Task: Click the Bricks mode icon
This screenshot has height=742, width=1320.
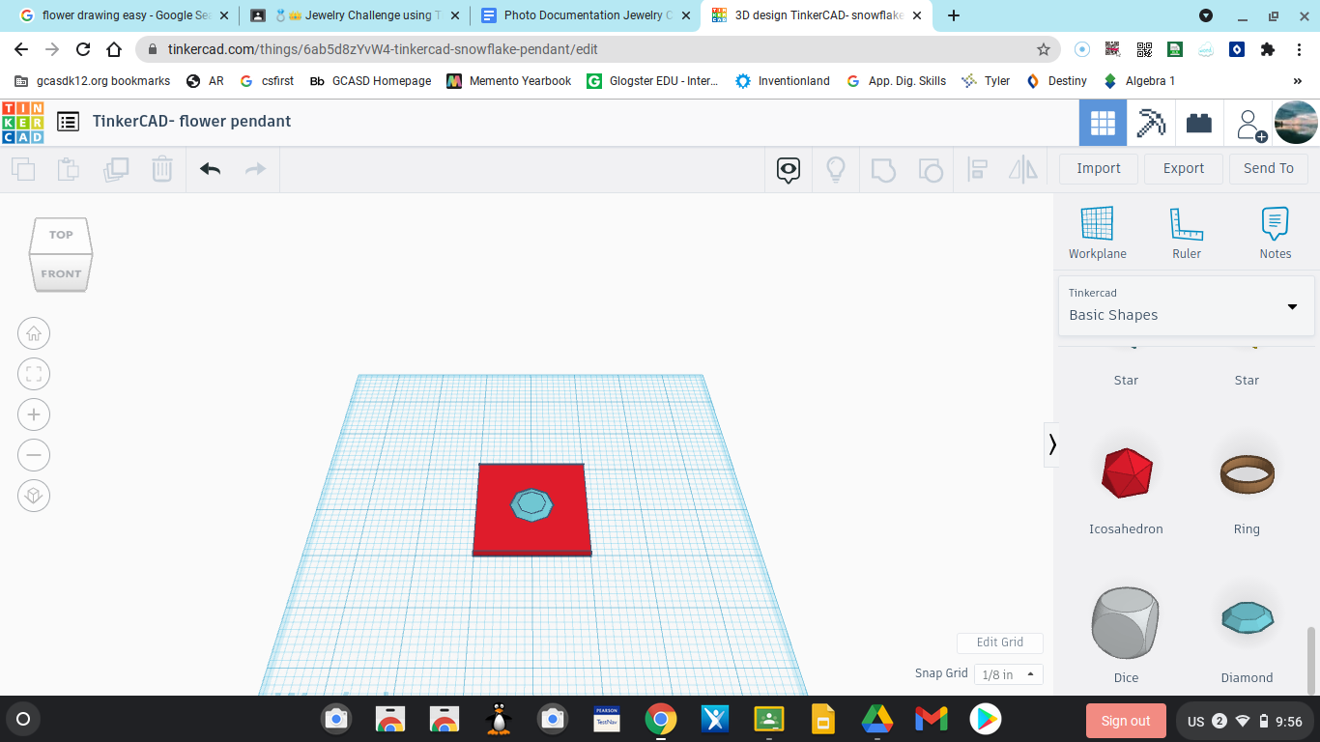Action: click(1199, 122)
